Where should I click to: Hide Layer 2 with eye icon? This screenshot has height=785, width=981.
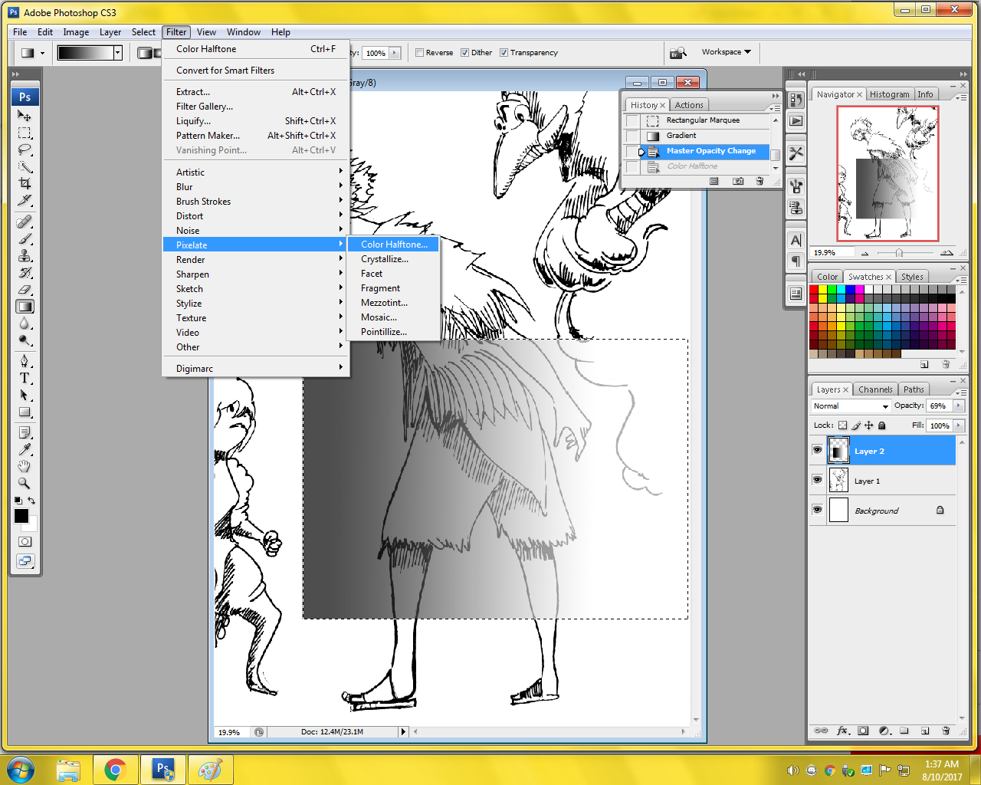point(817,451)
